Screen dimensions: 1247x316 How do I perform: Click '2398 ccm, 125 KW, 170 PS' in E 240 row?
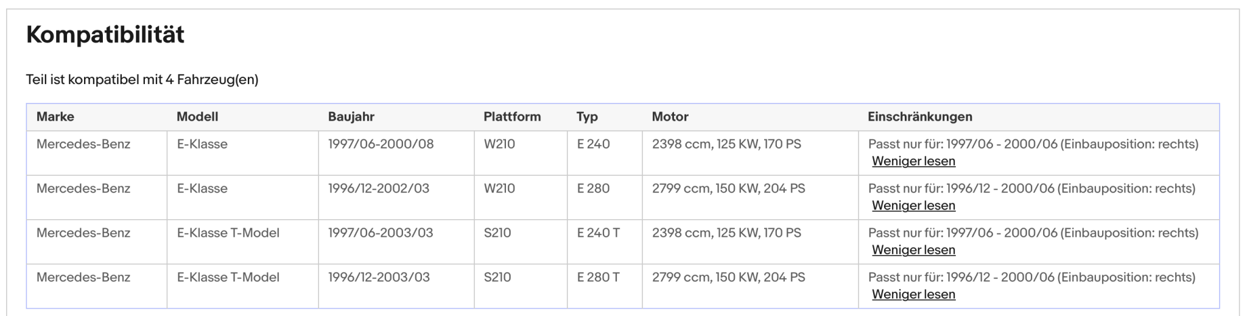726,144
